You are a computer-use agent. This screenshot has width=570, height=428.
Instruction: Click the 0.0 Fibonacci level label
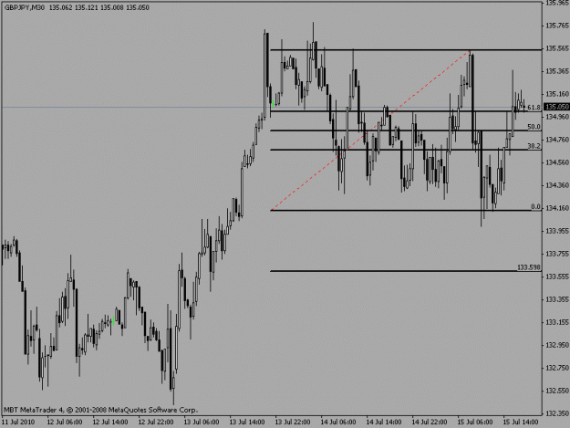[x=535, y=206]
